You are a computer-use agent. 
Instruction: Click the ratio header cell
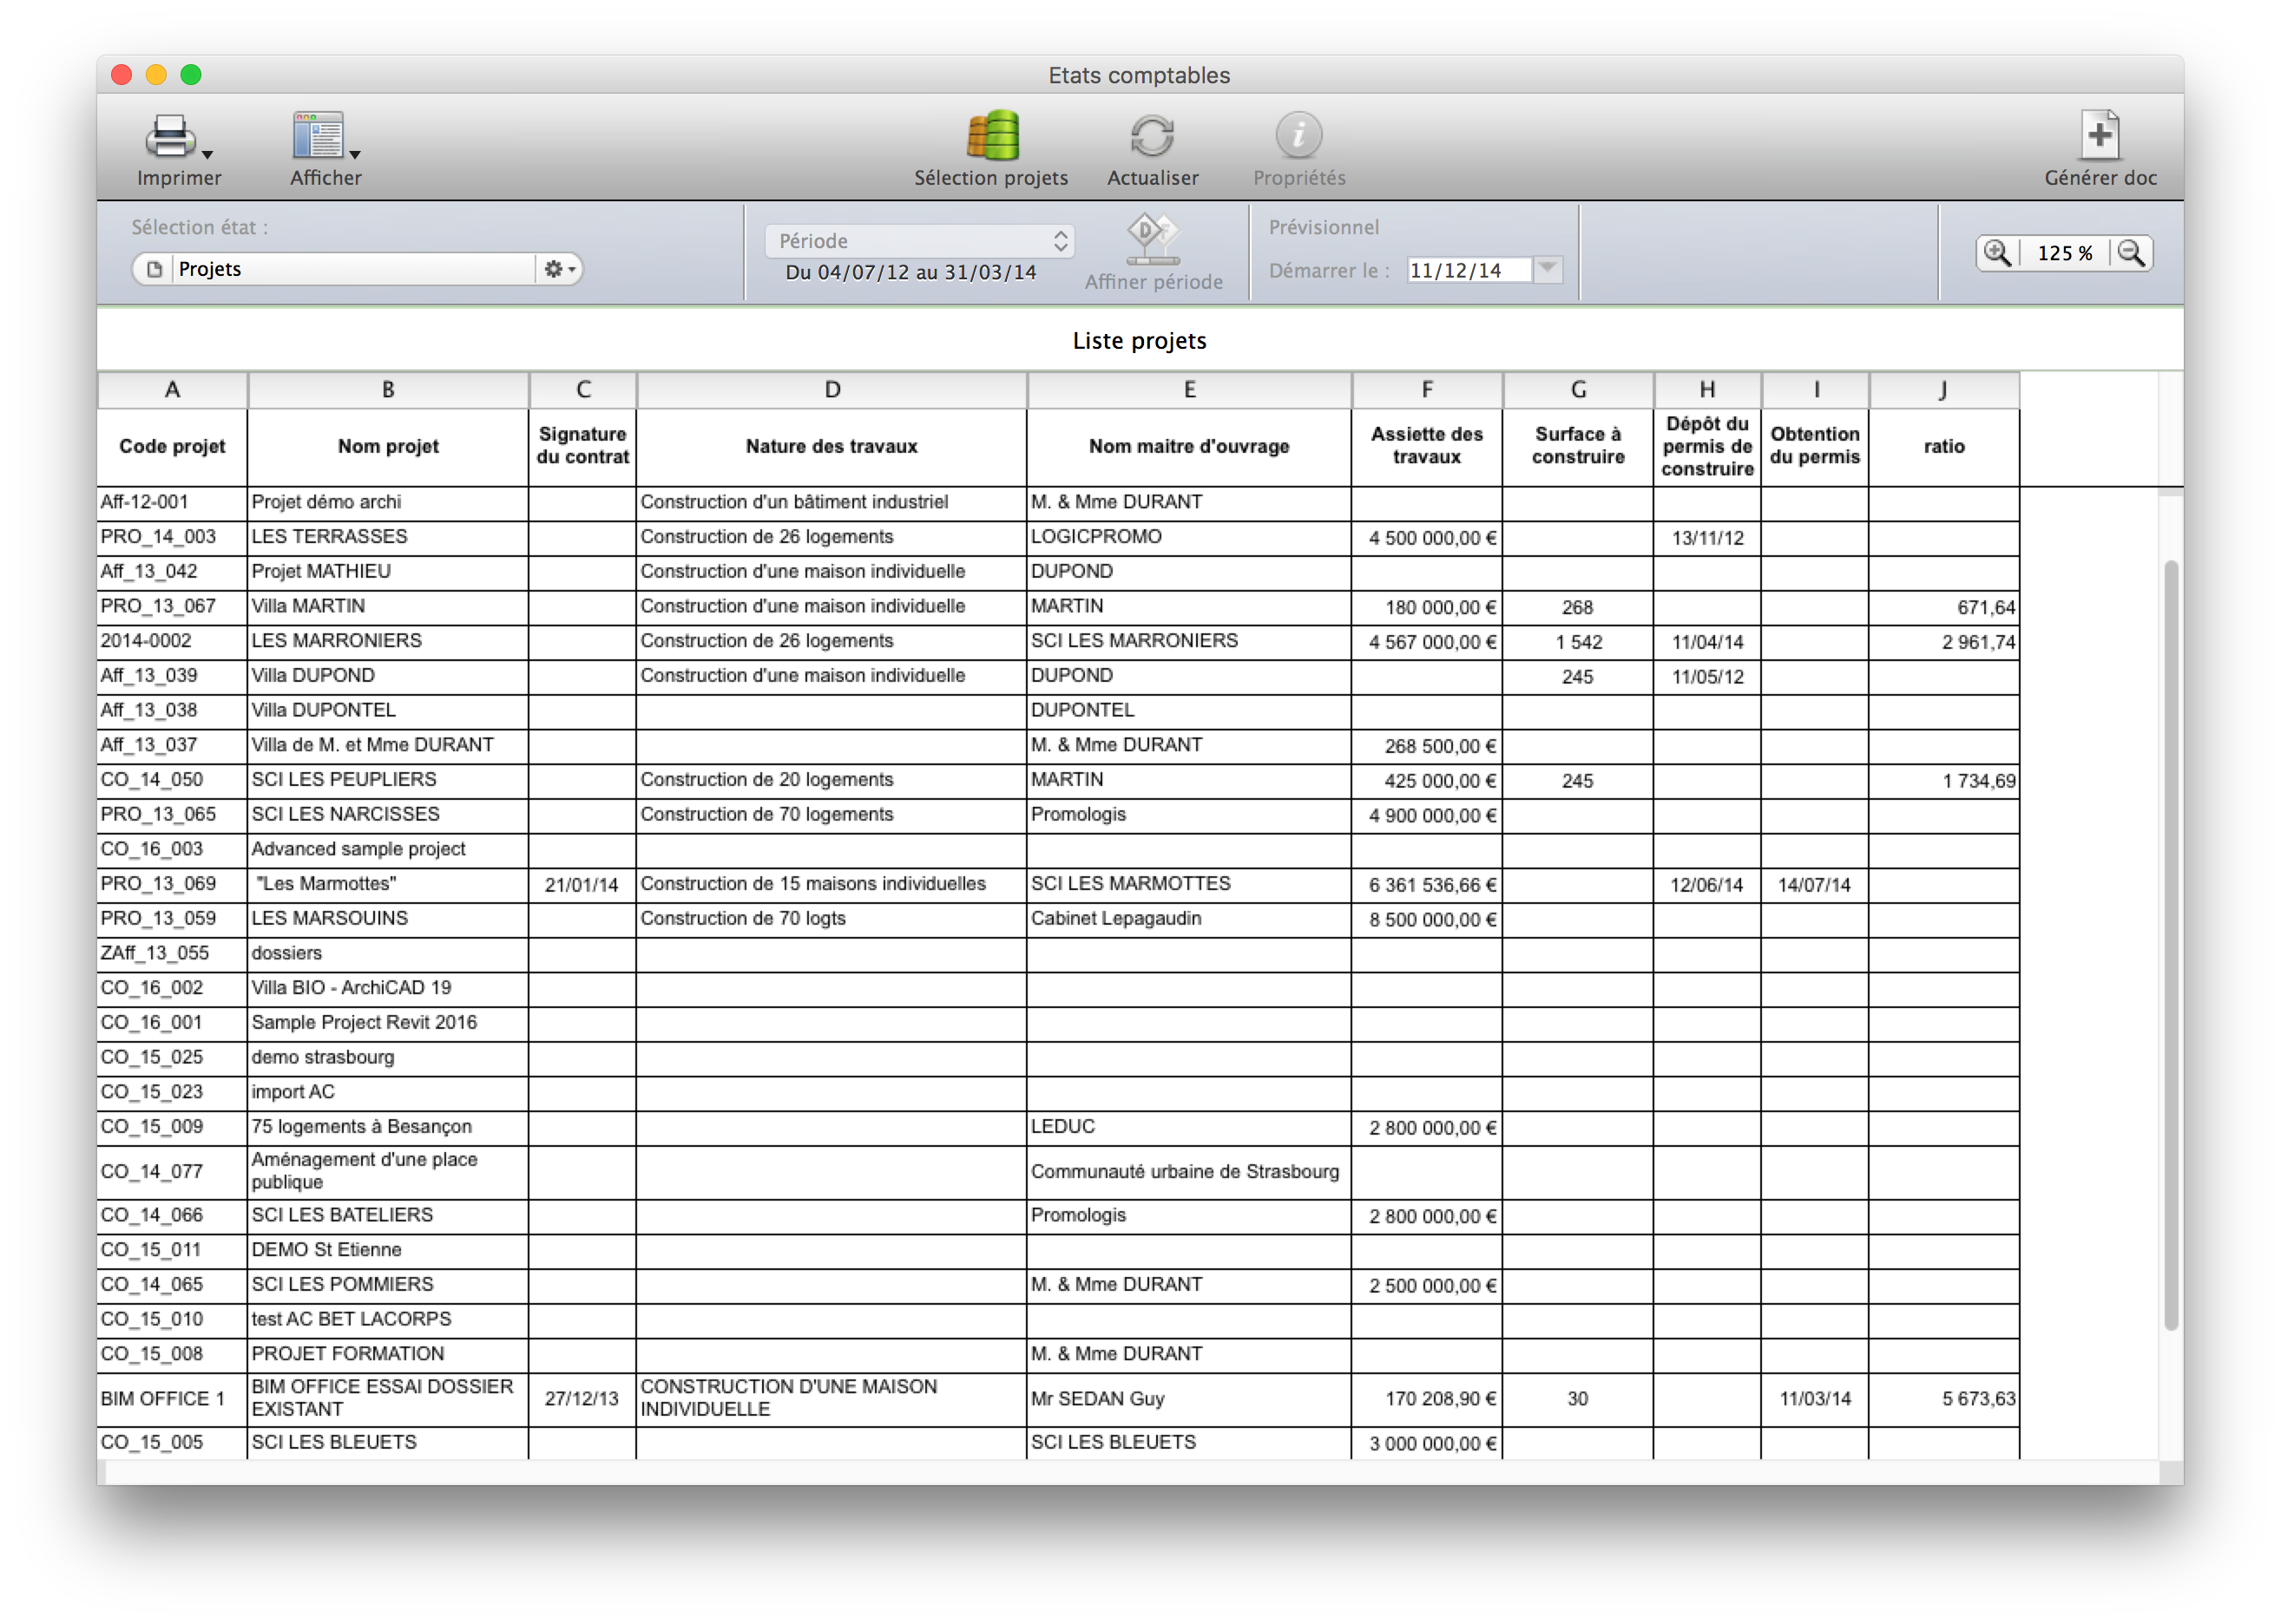(1942, 447)
